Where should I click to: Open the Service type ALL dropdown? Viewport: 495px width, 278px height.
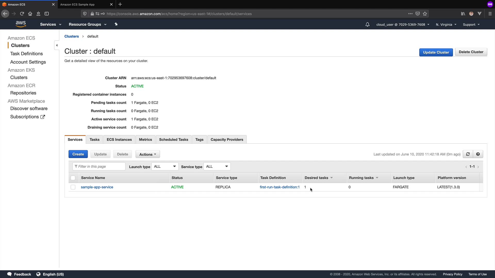(217, 167)
